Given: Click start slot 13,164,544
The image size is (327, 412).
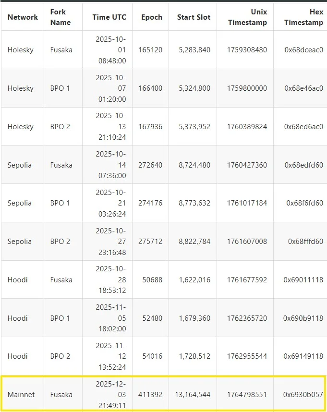Looking at the screenshot, I should (193, 394).
